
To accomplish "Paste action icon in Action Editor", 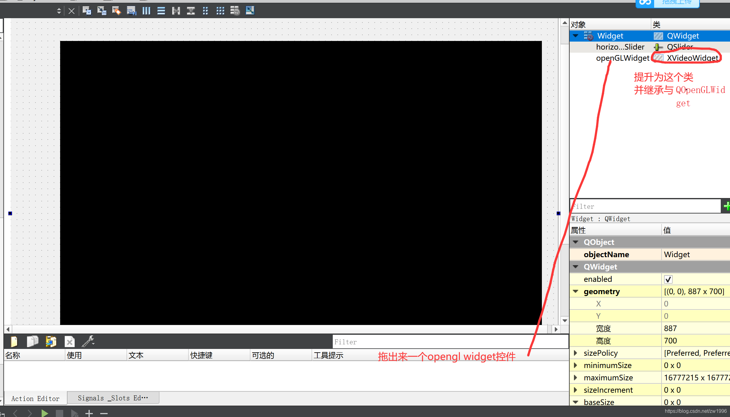I will tap(51, 341).
